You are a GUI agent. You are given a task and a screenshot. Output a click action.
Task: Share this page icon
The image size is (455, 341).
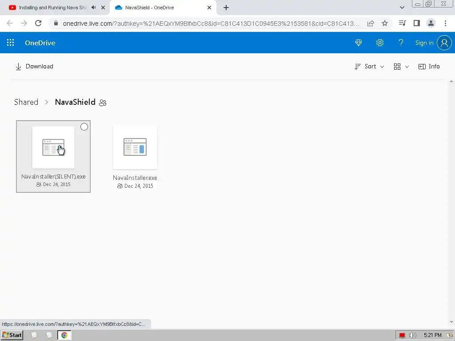[x=371, y=23]
